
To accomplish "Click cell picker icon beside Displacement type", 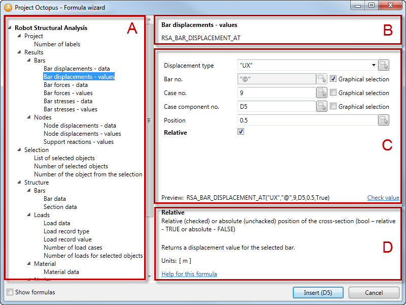I will (384, 65).
